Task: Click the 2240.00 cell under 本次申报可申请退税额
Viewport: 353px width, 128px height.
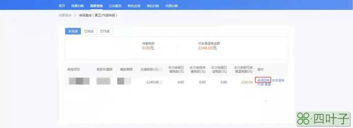Action: coord(247,82)
